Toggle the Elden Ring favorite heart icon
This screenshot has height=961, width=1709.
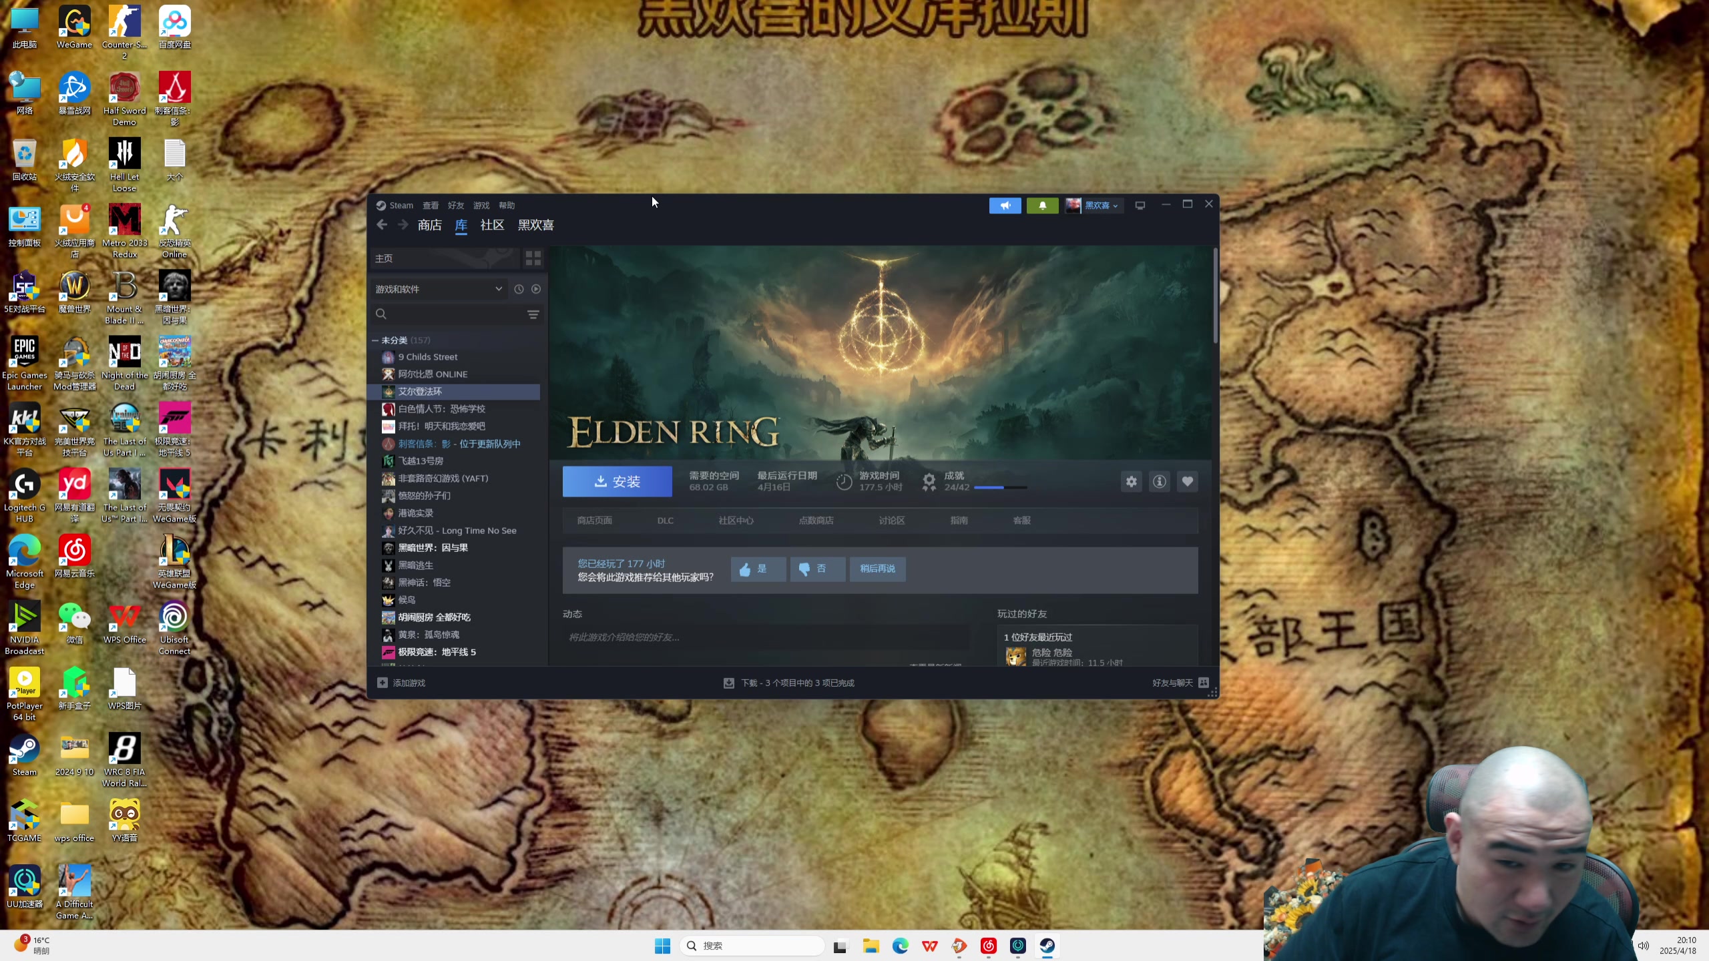coord(1188,481)
